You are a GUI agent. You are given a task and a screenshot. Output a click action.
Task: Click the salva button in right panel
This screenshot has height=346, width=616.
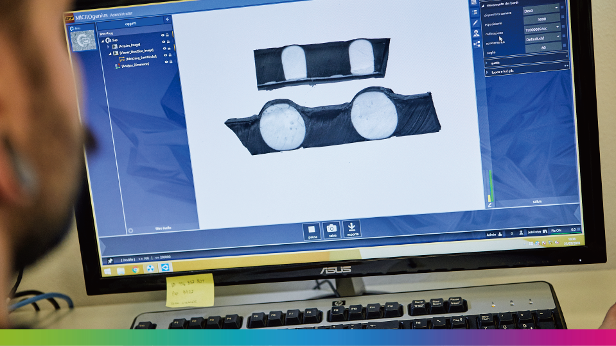(537, 201)
